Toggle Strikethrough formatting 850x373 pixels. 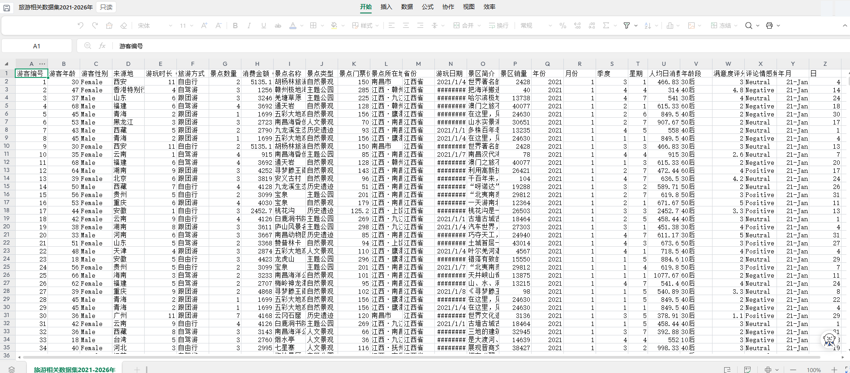click(x=278, y=26)
